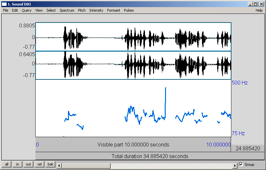Click the scrollbar right arrow
The height and width of the screenshot is (170, 266).
coord(235,165)
